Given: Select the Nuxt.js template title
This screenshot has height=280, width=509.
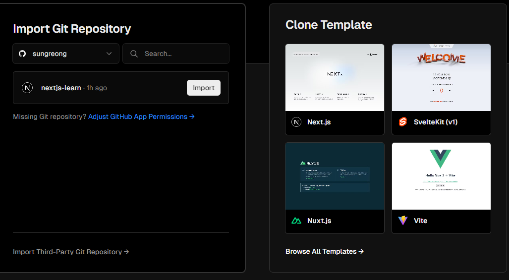Looking at the screenshot, I should 319,221.
